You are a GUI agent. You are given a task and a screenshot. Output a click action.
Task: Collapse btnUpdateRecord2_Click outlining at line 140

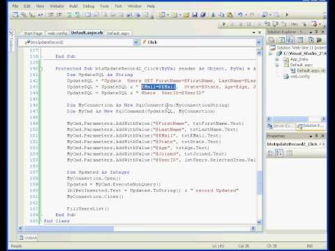[x=40, y=69]
